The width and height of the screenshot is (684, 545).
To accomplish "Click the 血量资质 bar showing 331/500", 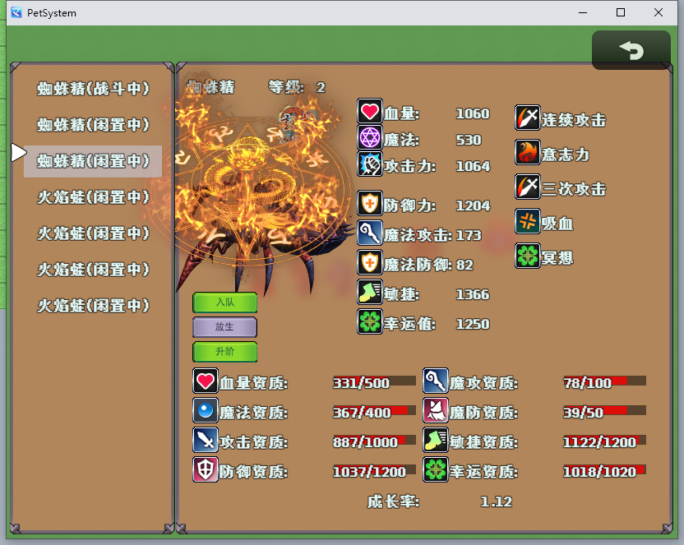I will pyautogui.click(x=375, y=382).
